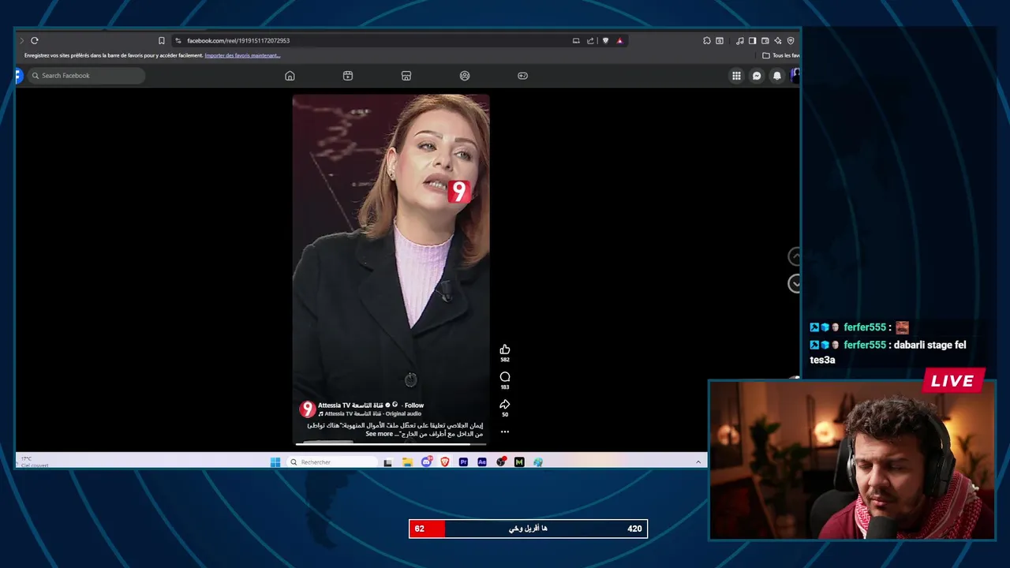Open Brave Leo AI sparkle icon
Viewport: 1010px width, 568px height.
point(778,40)
